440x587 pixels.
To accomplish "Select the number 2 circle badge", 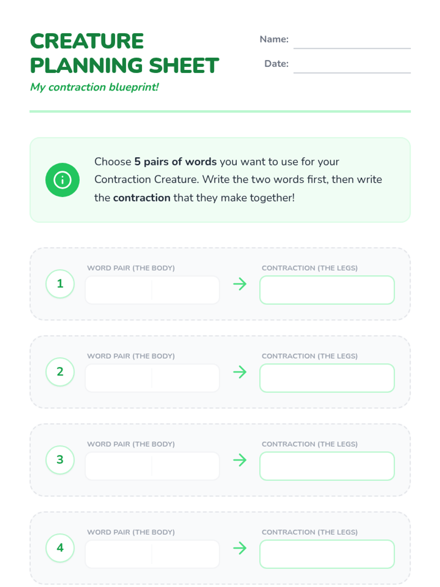I will 60,372.
